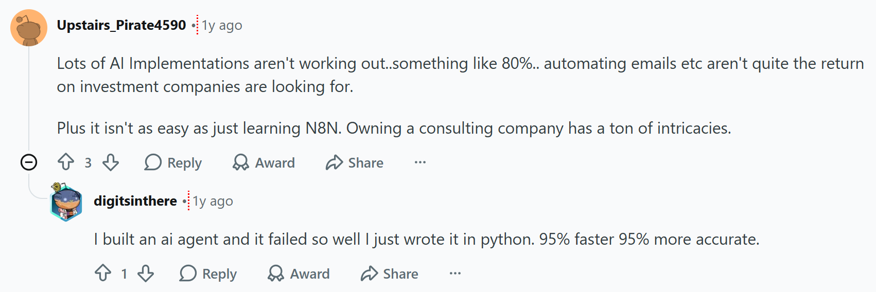Screen dimensions: 876x292
Task: Give an Award to Upstairs_Pirate4590's comment
Action: (x=264, y=162)
